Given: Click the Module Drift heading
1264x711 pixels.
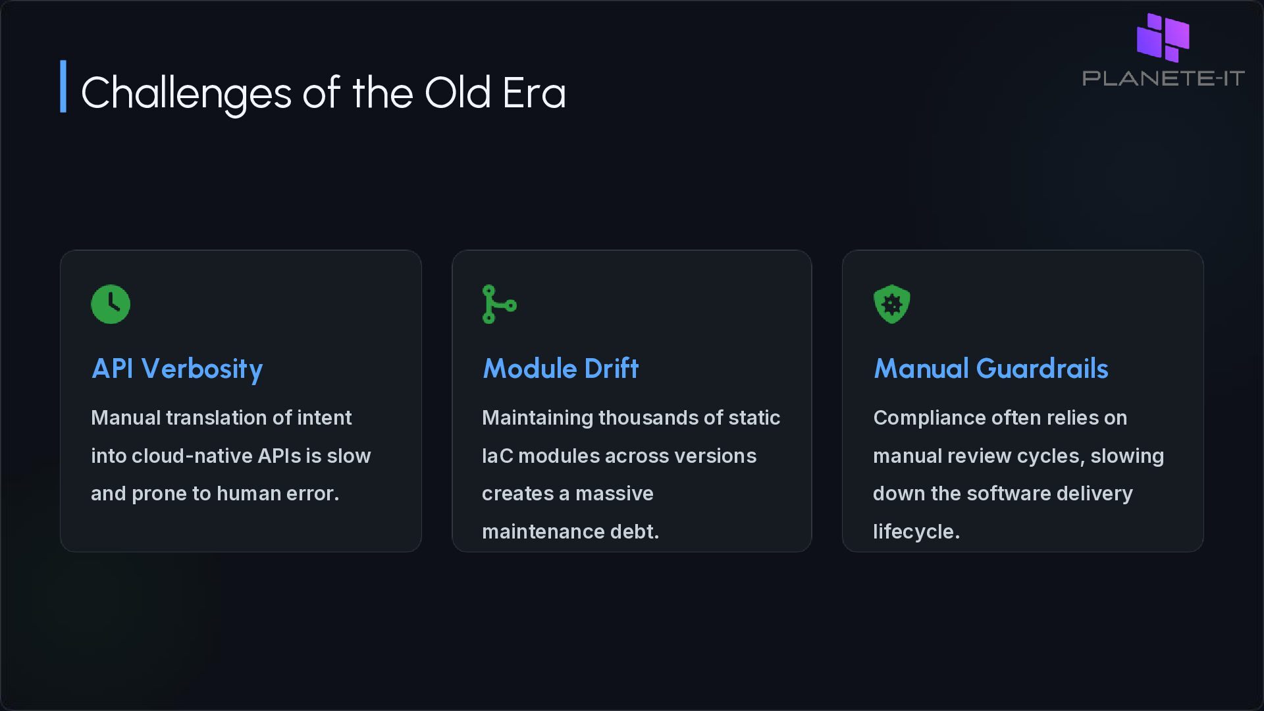Looking at the screenshot, I should [x=560, y=369].
